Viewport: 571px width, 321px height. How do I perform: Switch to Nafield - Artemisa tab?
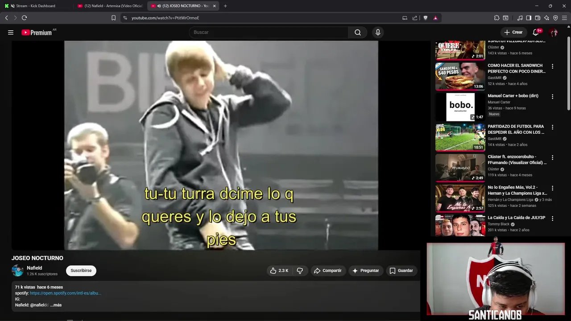tap(110, 6)
